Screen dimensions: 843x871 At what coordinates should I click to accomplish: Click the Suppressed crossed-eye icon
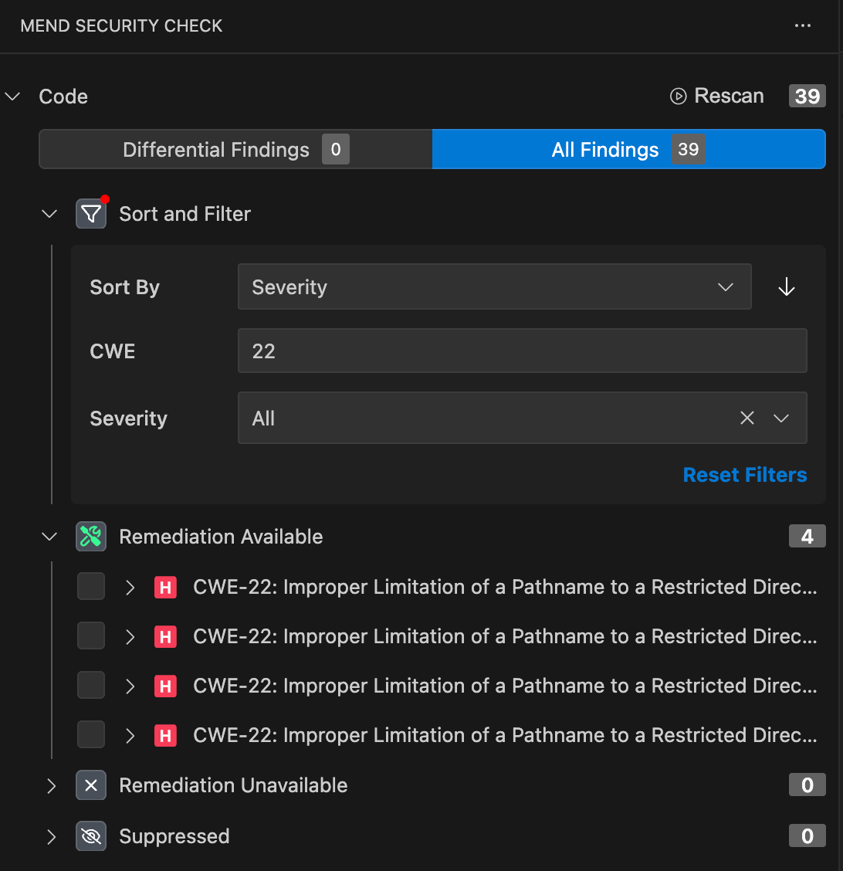[x=91, y=836]
